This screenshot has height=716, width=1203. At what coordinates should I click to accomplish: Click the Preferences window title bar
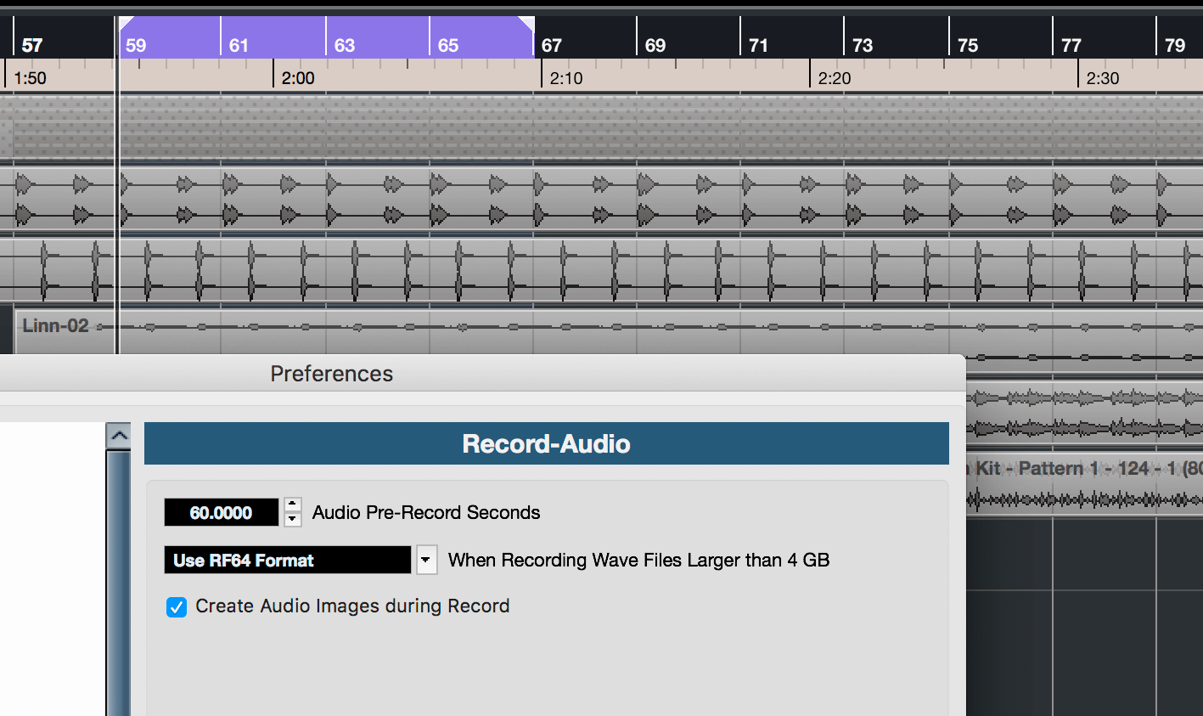(x=482, y=374)
